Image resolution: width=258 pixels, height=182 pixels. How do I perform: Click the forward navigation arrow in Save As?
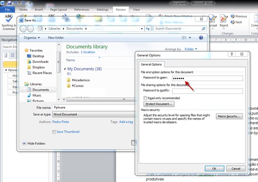(31, 29)
